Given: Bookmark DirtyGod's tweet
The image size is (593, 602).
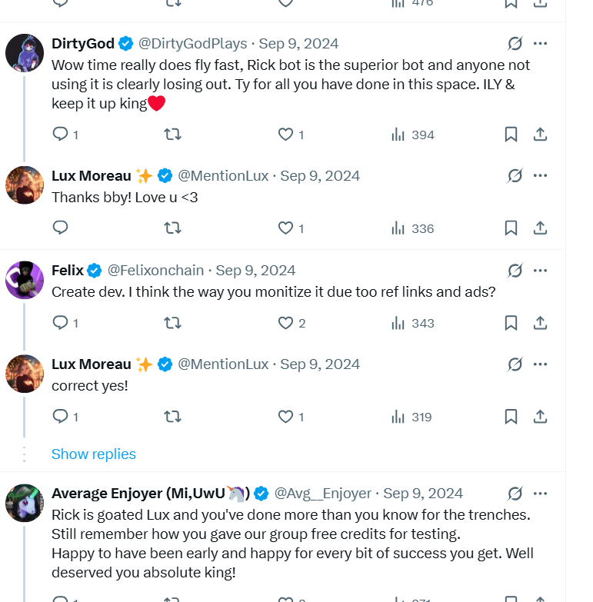Looking at the screenshot, I should [x=511, y=135].
